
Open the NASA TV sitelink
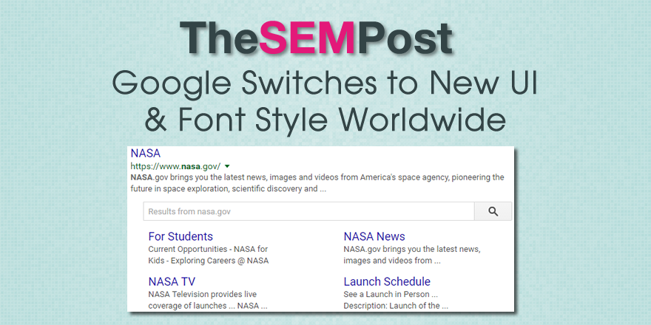pyautogui.click(x=172, y=281)
